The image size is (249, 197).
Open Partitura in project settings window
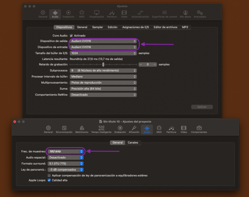171,129
